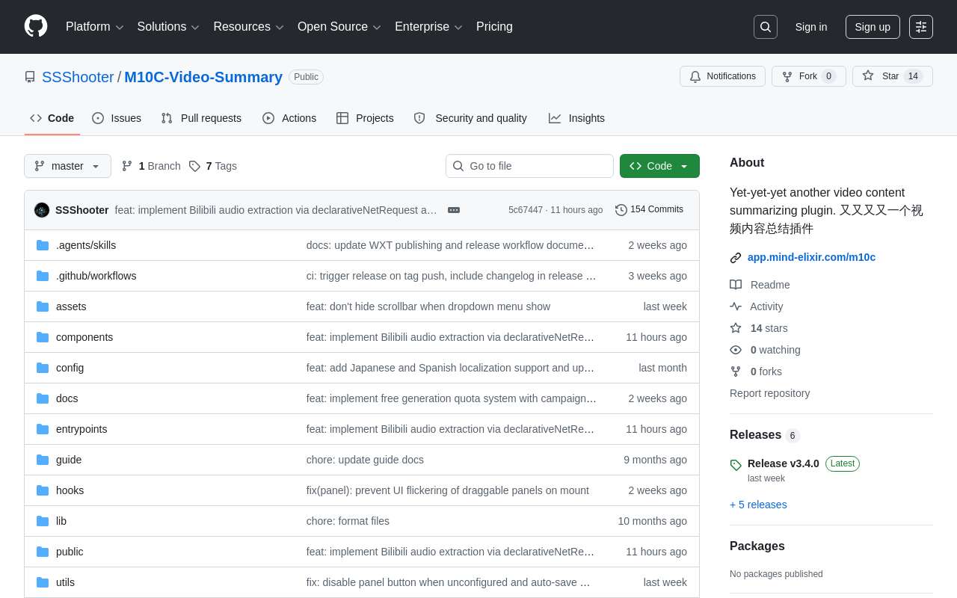This screenshot has width=957, height=598.
Task: Click the config folder icon
Action: [x=43, y=368]
